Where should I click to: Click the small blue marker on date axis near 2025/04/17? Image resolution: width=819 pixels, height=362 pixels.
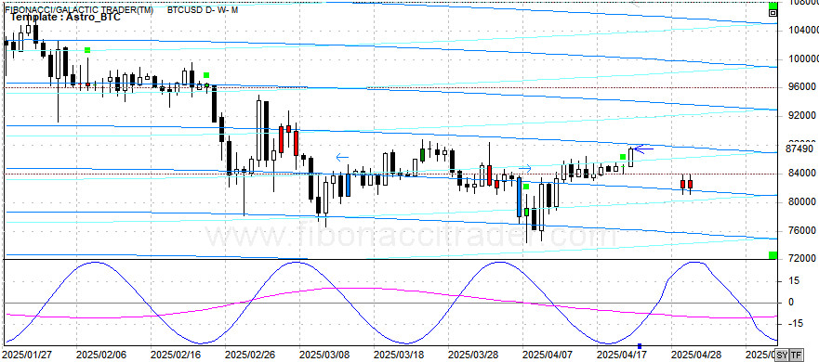[640, 346]
